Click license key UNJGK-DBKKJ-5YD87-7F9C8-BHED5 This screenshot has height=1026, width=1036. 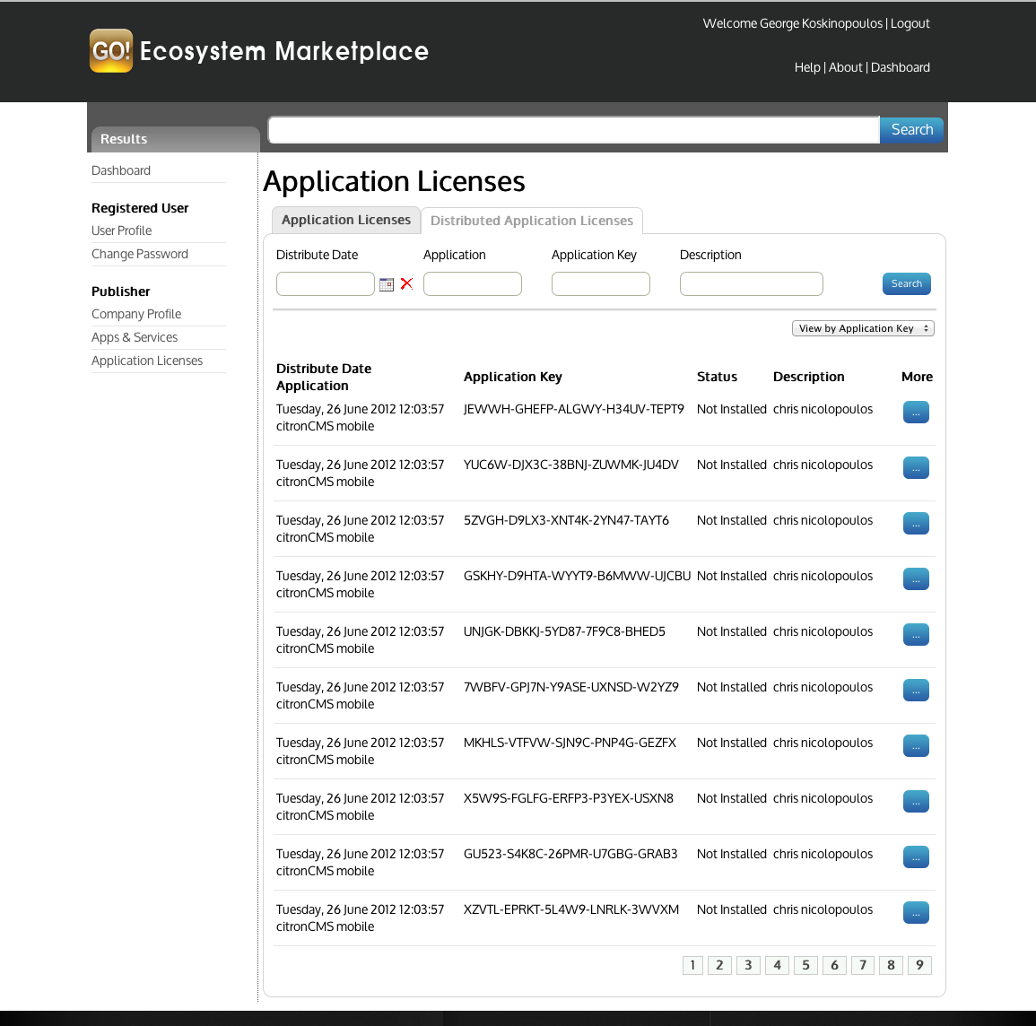coord(564,631)
